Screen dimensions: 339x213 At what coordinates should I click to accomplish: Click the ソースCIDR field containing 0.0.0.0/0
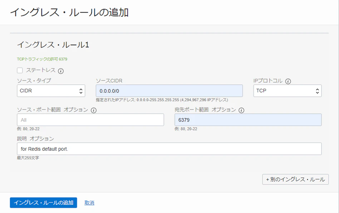[x=170, y=91]
